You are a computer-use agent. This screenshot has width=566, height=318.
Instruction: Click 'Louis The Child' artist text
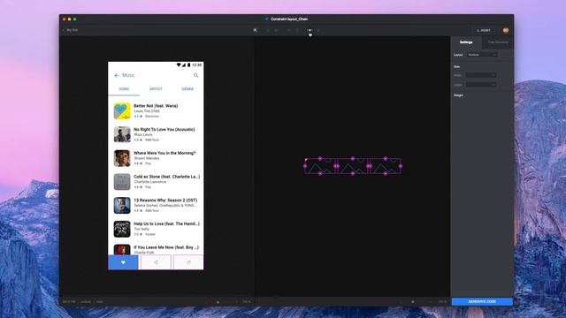(147, 111)
